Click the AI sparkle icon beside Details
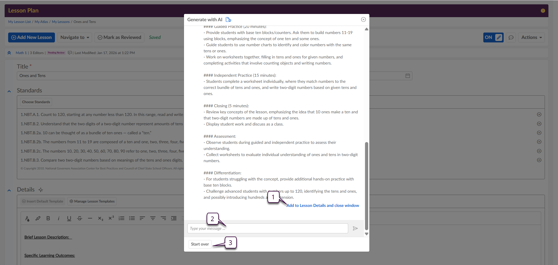This screenshot has height=265, width=558. coord(41,190)
